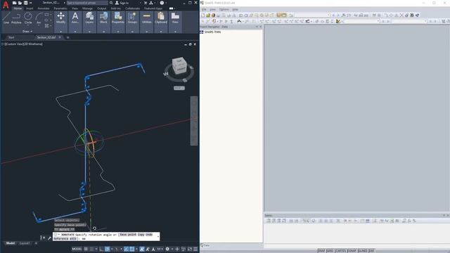The image size is (450, 253).
Task: Select the Polyline tool
Action: tap(16, 18)
